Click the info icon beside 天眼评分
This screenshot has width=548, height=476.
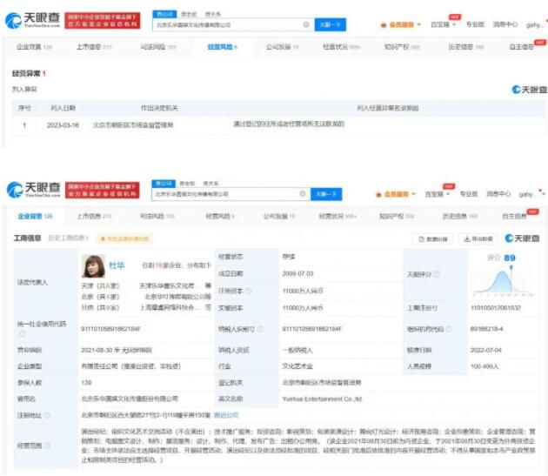pyautogui.click(x=437, y=274)
